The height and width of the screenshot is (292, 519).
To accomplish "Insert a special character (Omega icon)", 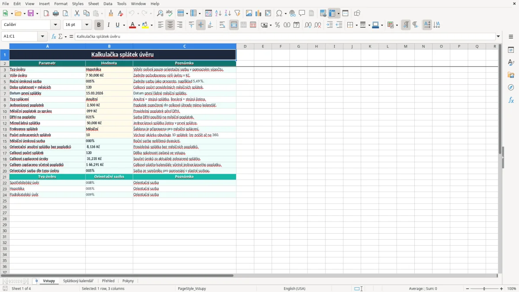I will click(x=279, y=13).
